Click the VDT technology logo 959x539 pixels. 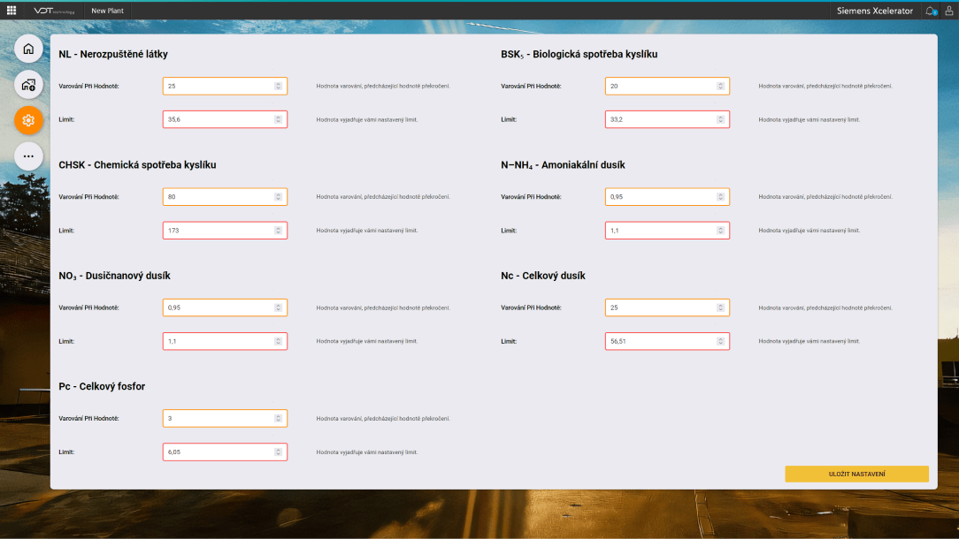pos(54,11)
